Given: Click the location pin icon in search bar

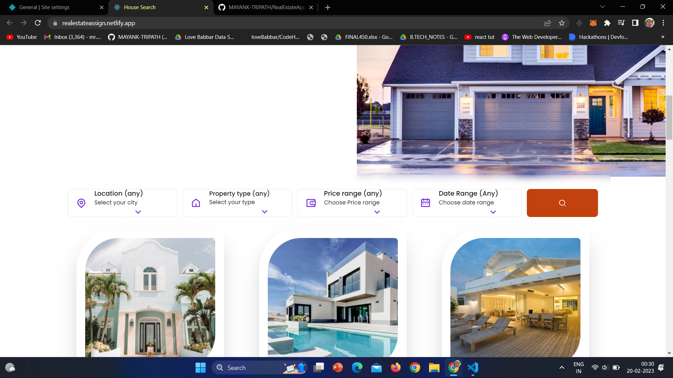Looking at the screenshot, I should [x=81, y=203].
